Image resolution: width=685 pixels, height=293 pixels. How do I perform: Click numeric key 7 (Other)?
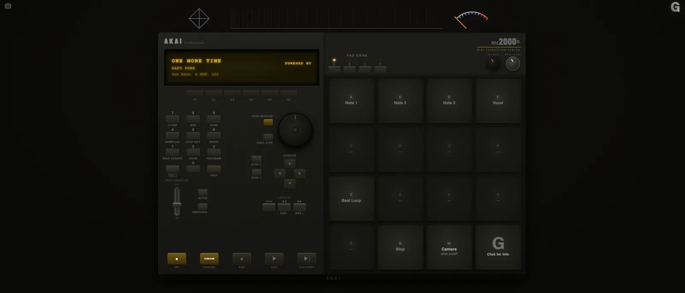point(173,119)
